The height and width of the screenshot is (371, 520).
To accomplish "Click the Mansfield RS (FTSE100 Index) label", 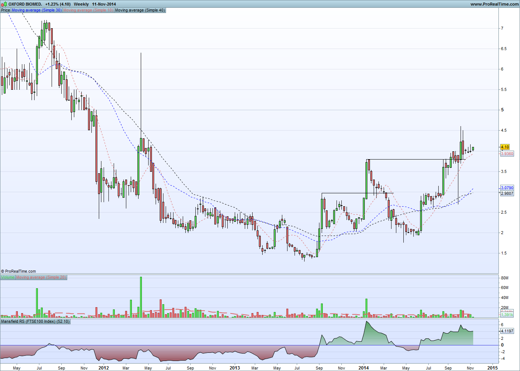I will (35, 321).
